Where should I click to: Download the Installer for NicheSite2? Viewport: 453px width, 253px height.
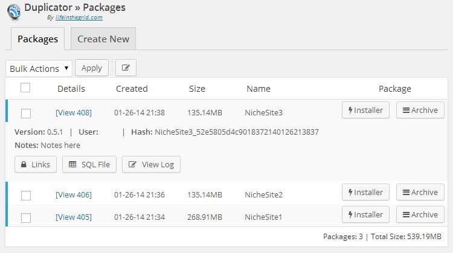point(365,193)
